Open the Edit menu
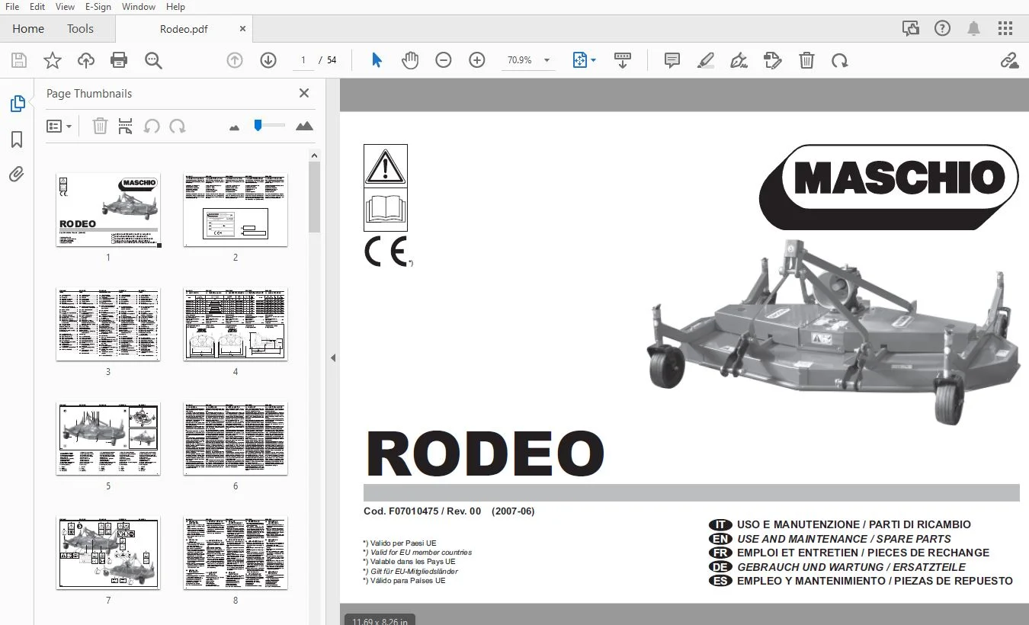 point(37,7)
